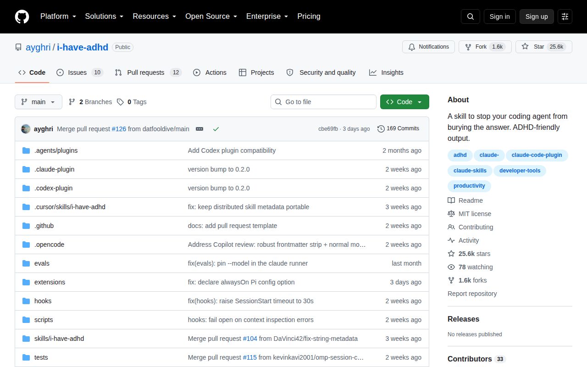
Task: Show the green checkmark build status
Action: coord(216,129)
